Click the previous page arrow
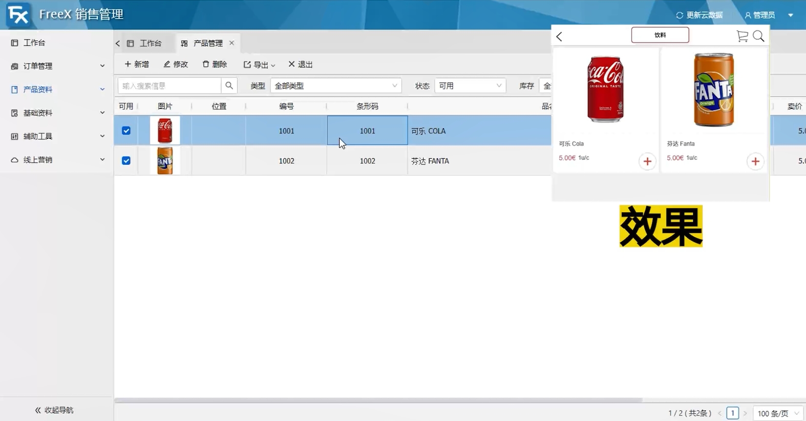Image resolution: width=806 pixels, height=421 pixels. 720,414
